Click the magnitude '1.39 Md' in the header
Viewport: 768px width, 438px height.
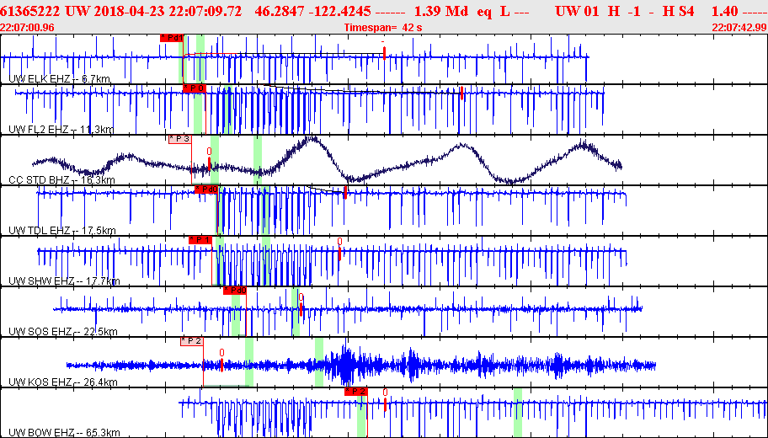441,11
